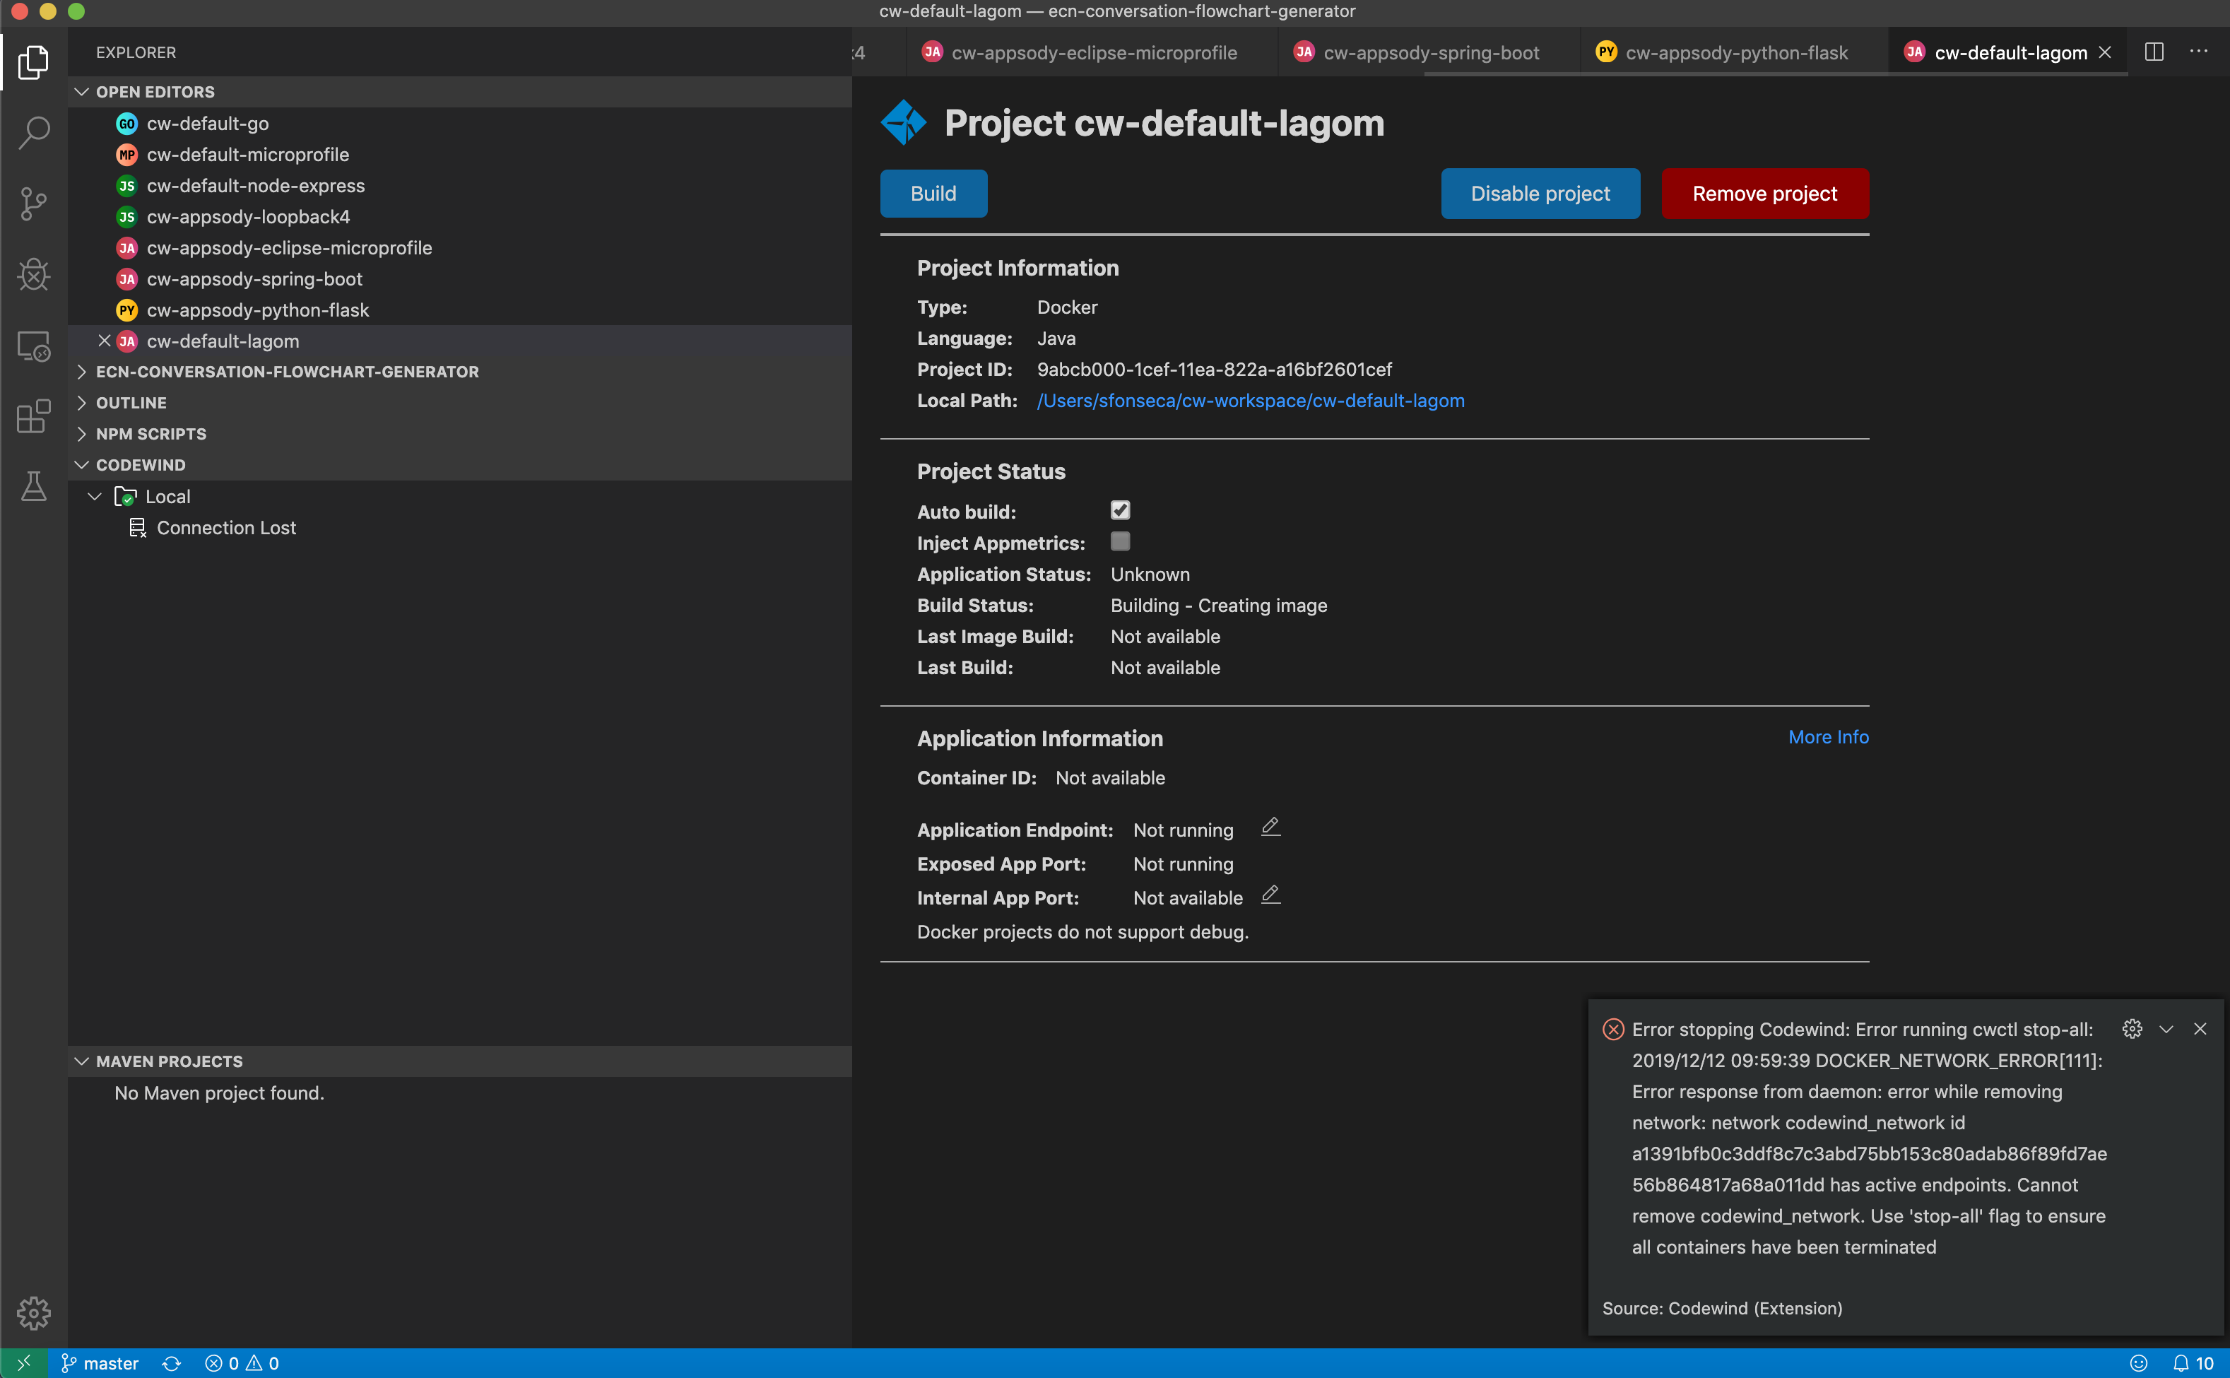Click the edit pencil next to Application Endpoint
The image size is (2230, 1378).
point(1270,828)
